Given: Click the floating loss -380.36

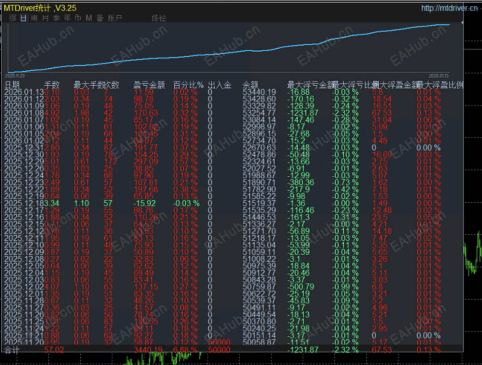Looking at the screenshot, I should tap(301, 182).
